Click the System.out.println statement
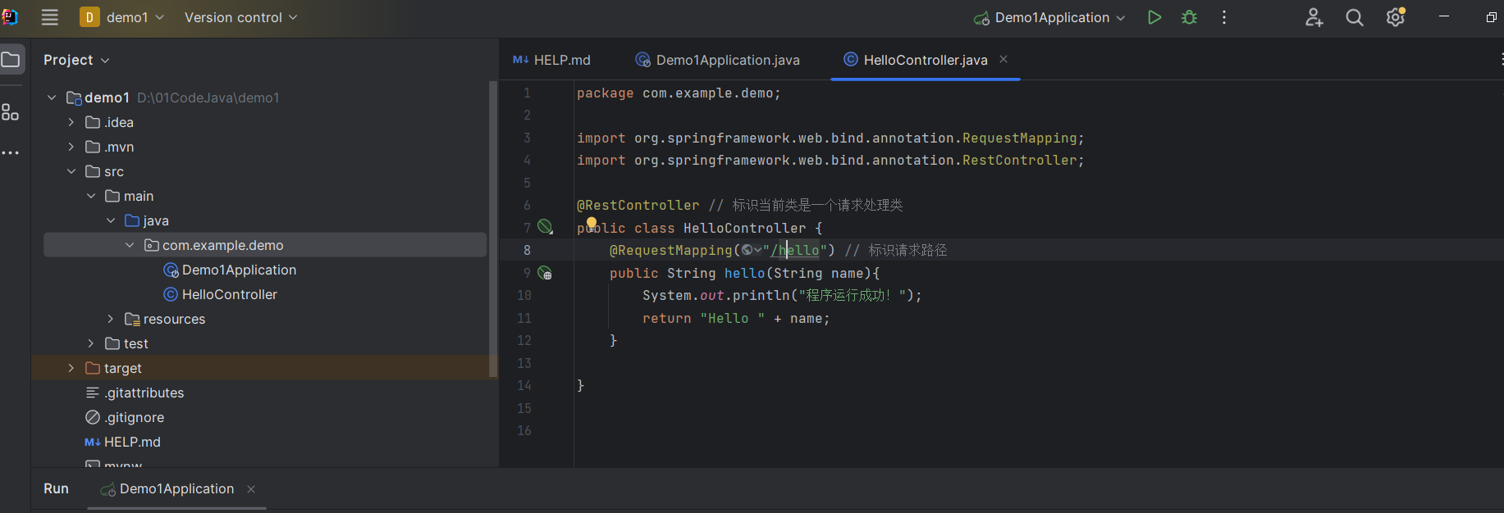Viewport: 1504px width, 513px height. (782, 295)
